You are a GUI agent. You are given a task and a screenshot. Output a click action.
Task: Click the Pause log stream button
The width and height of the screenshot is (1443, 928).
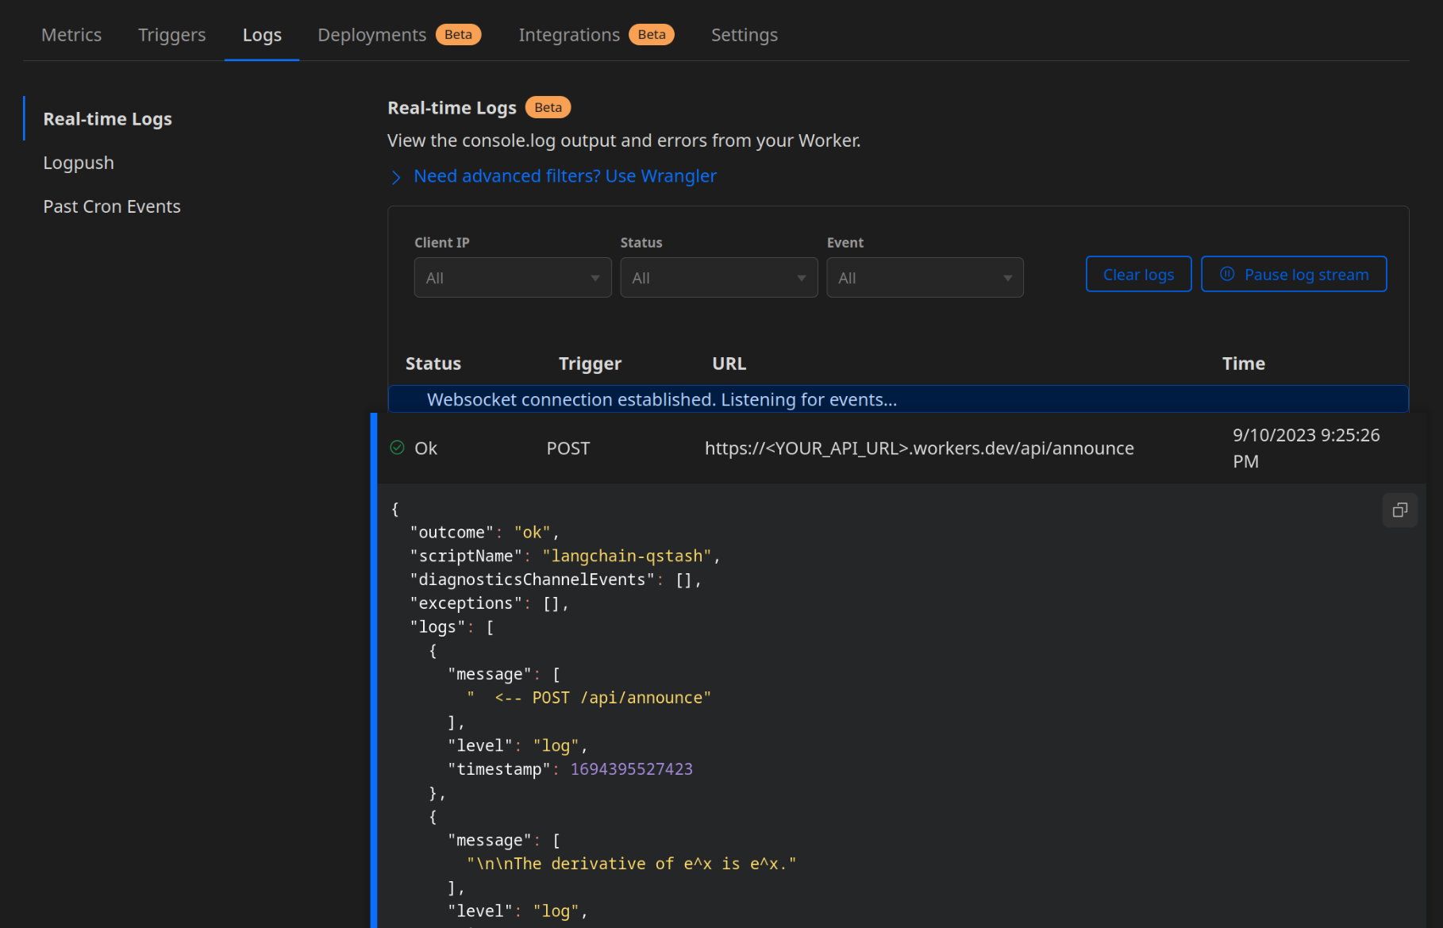pos(1294,274)
